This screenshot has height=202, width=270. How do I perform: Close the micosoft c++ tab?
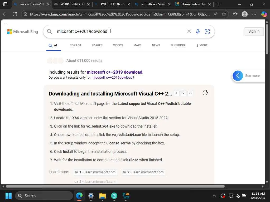[48, 4]
